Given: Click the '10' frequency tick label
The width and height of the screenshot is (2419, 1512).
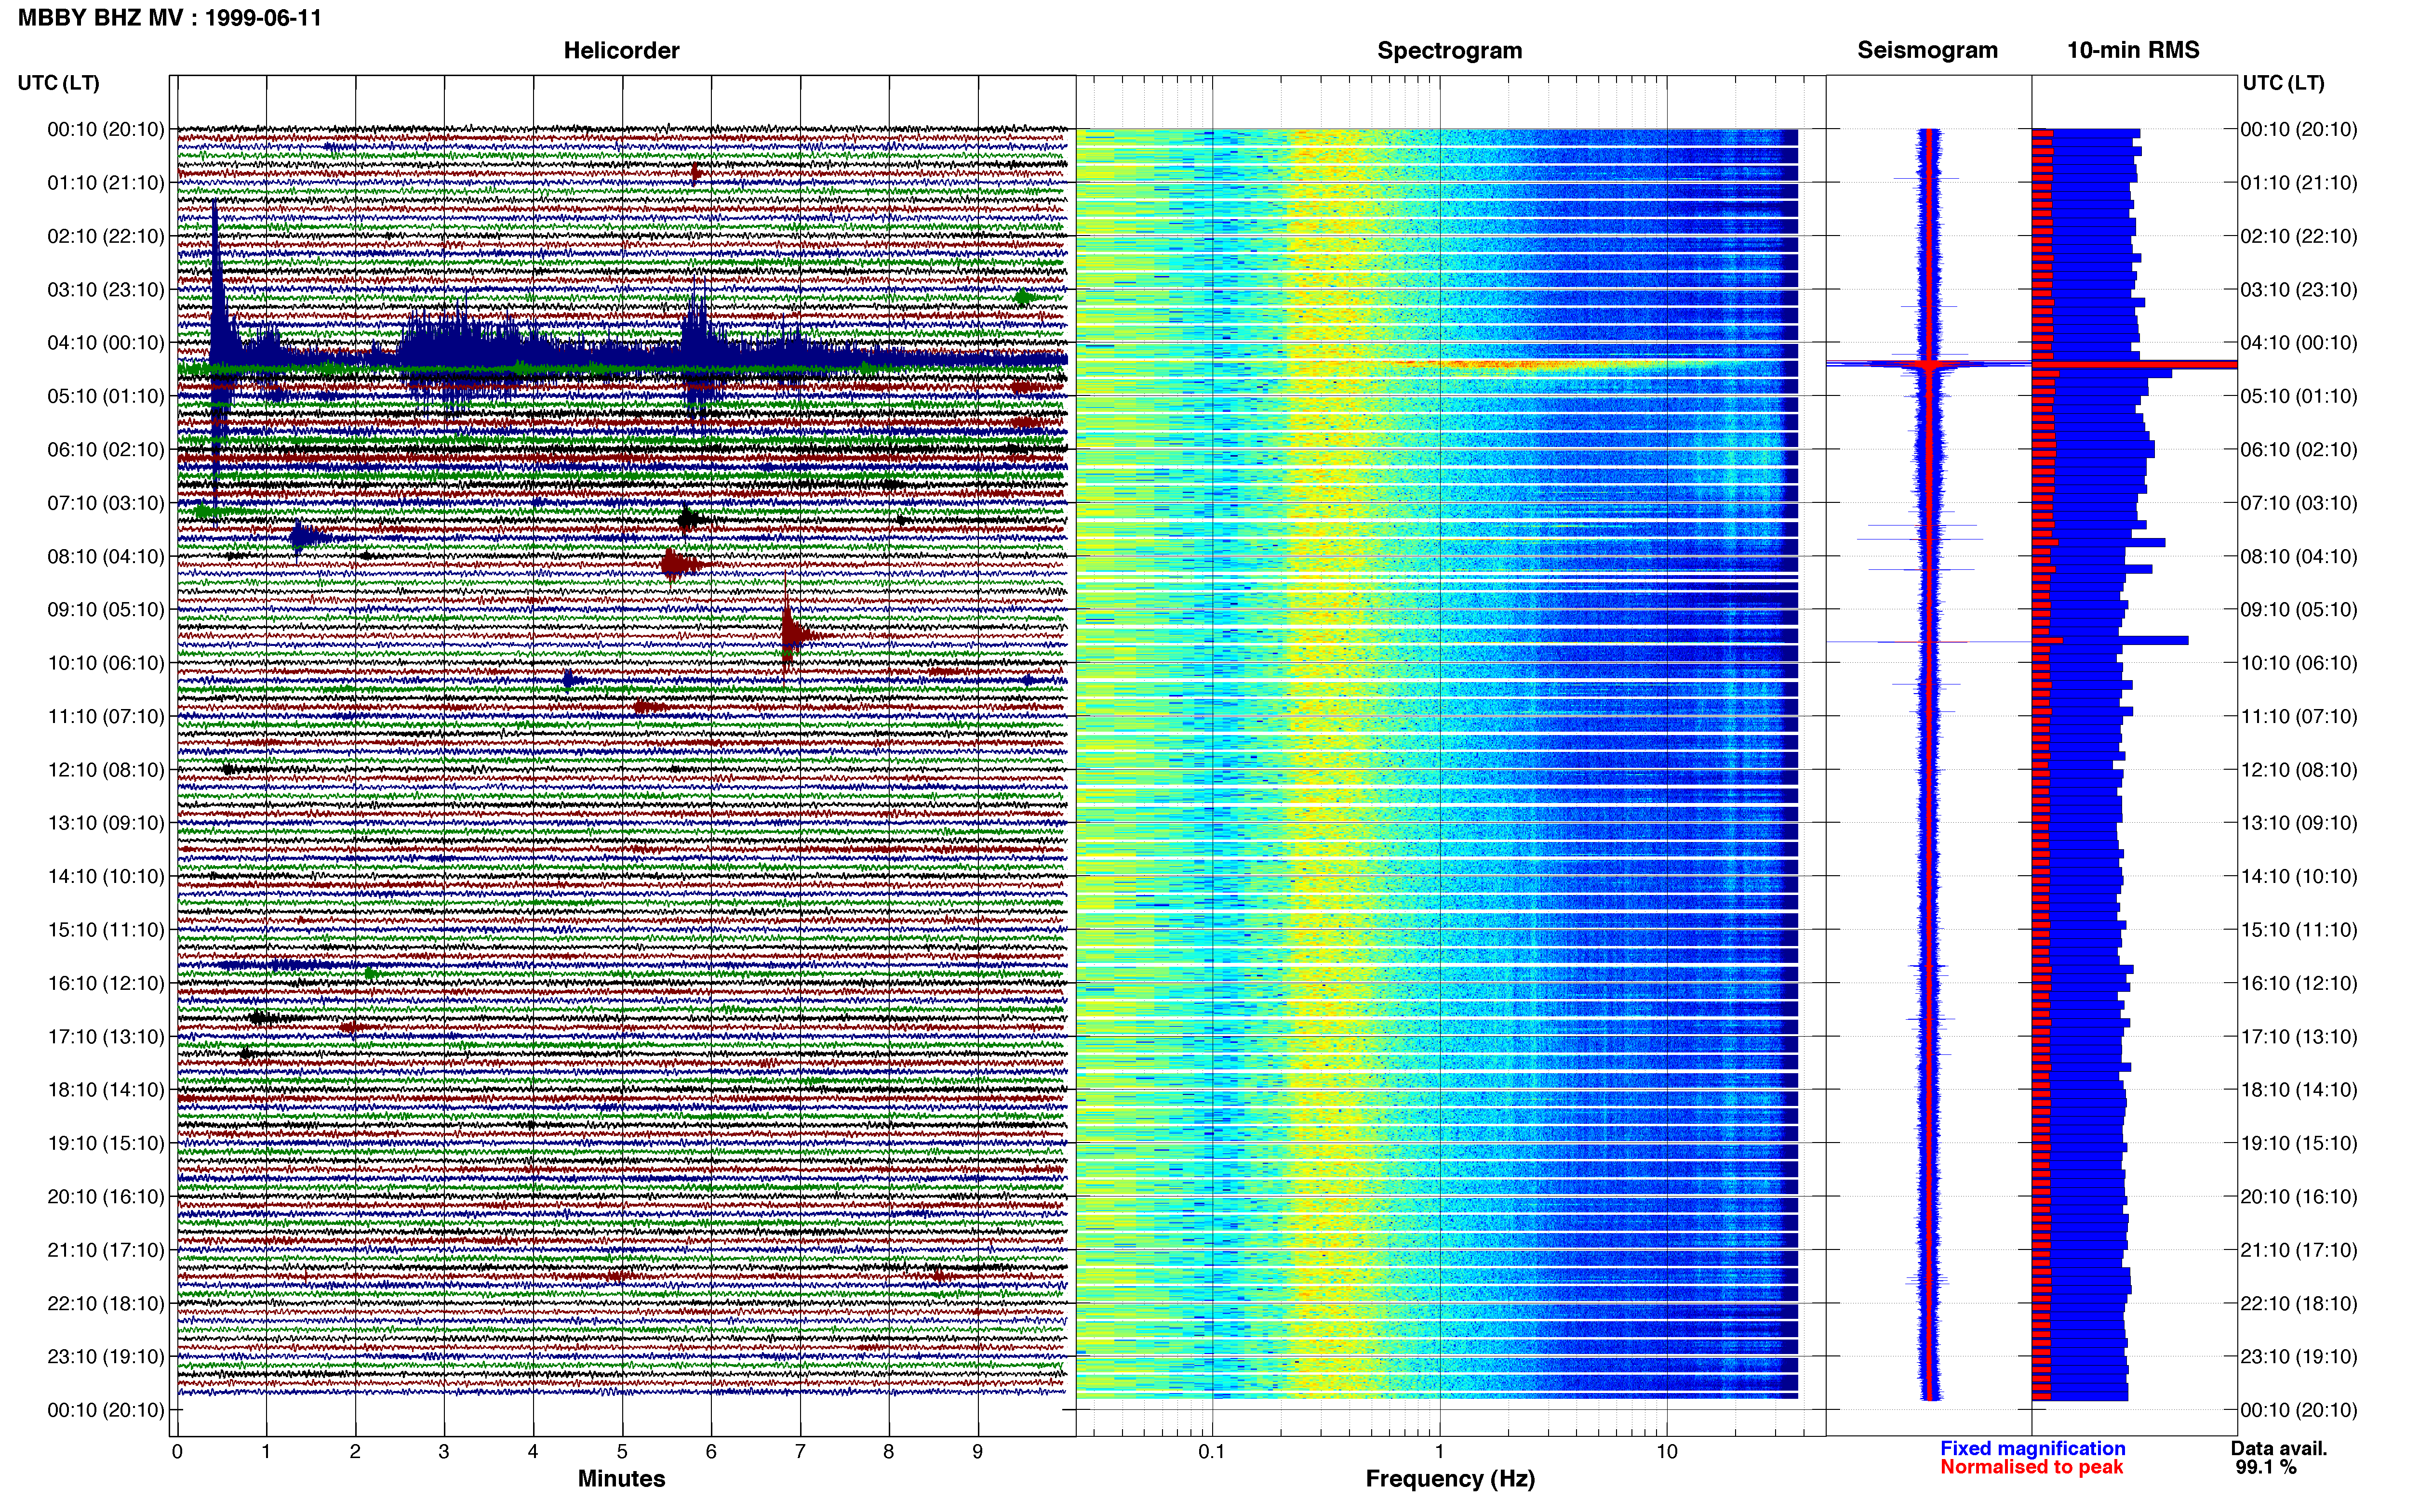Looking at the screenshot, I should (1667, 1451).
